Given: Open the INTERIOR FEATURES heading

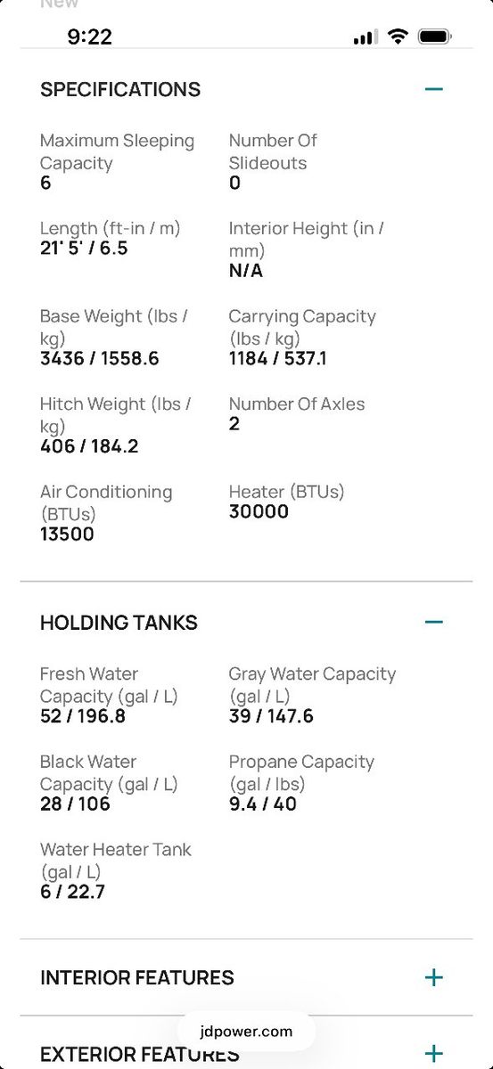Looking at the screenshot, I should tap(137, 977).
